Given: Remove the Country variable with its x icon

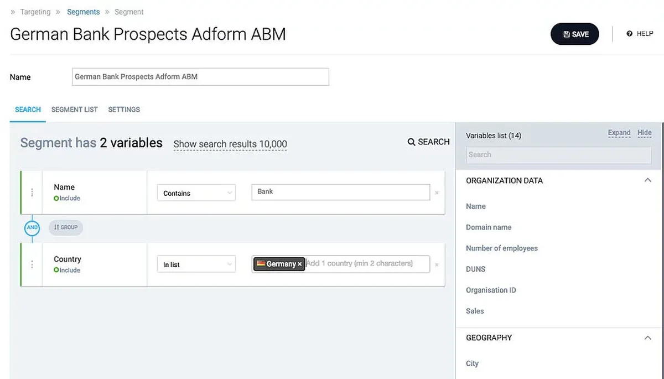Looking at the screenshot, I should coord(437,265).
